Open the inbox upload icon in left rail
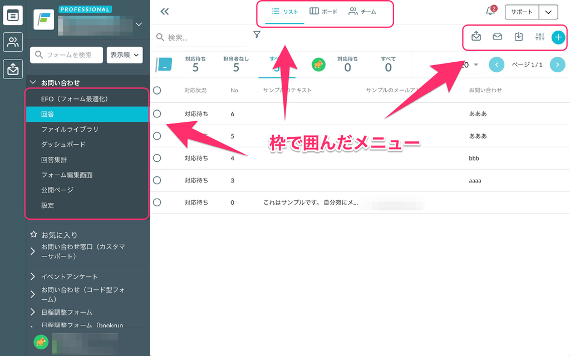570x356 pixels. pos(13,68)
